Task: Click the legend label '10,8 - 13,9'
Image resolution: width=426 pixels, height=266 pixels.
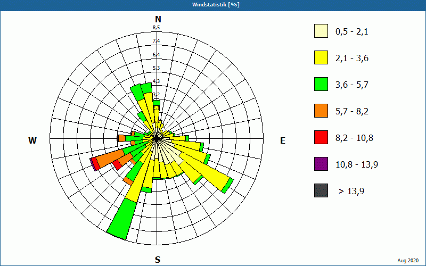Action: click(x=357, y=165)
